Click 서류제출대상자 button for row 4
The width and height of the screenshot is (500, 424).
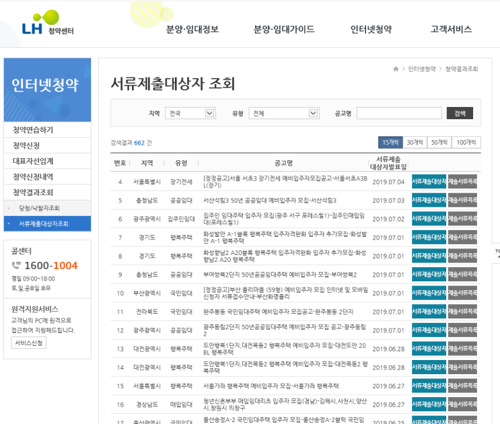(x=429, y=182)
